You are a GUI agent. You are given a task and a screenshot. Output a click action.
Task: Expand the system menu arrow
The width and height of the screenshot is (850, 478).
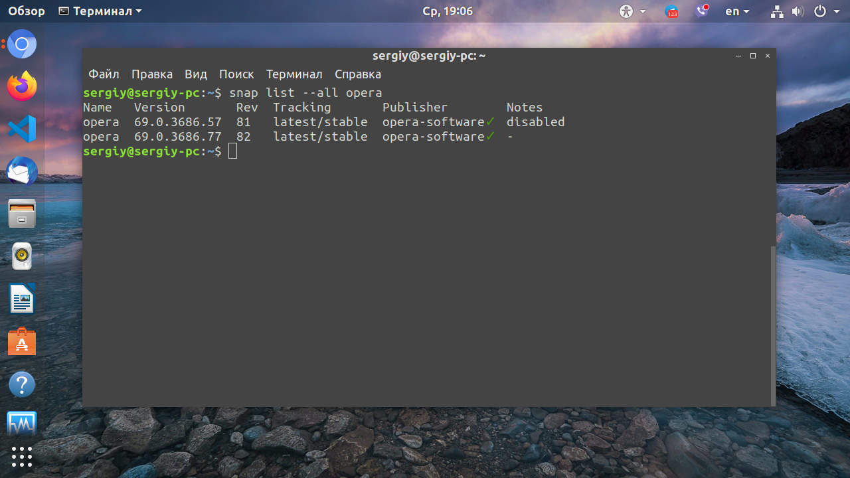tap(836, 11)
